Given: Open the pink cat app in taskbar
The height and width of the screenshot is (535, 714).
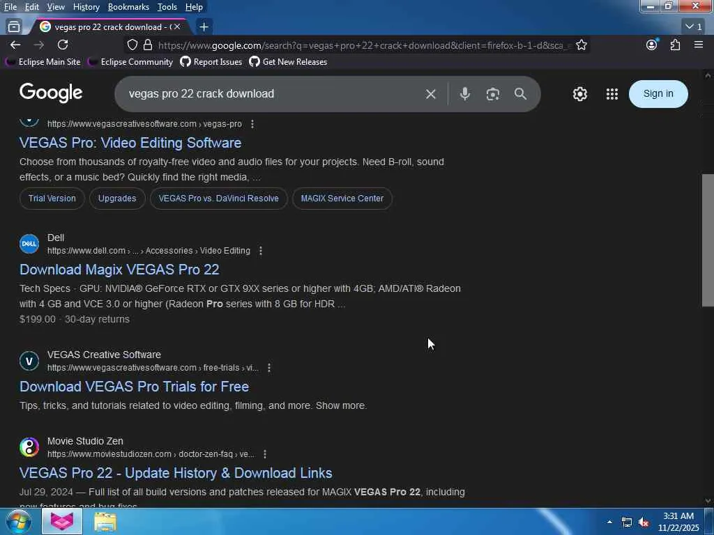Looking at the screenshot, I should (62, 521).
